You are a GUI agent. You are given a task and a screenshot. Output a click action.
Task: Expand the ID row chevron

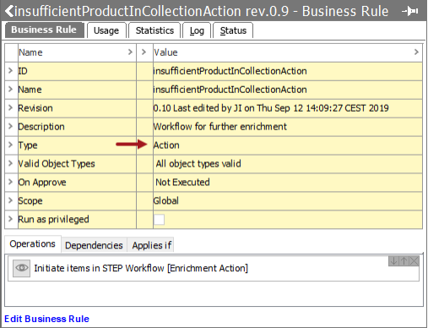pyautogui.click(x=10, y=70)
